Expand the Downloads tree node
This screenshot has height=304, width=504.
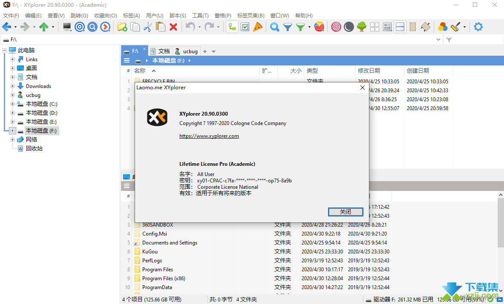12,86
